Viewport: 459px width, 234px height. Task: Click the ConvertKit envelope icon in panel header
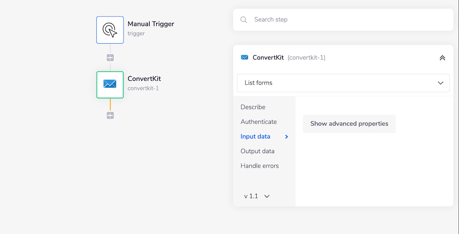(x=245, y=58)
